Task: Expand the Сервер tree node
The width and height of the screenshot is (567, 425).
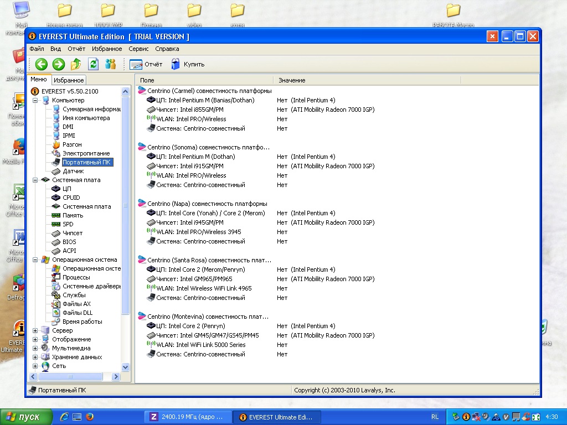Action: (x=35, y=331)
